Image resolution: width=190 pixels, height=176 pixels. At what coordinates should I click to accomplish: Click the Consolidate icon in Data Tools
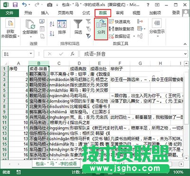[x=140, y=21]
